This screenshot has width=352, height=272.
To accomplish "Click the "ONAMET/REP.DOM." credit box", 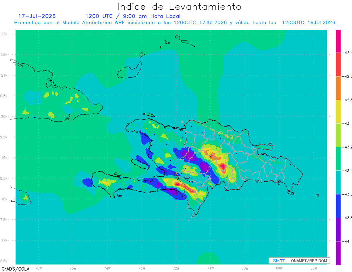I will [299, 261].
